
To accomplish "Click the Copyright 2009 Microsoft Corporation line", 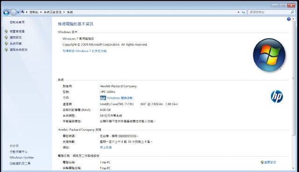I will pos(105,45).
